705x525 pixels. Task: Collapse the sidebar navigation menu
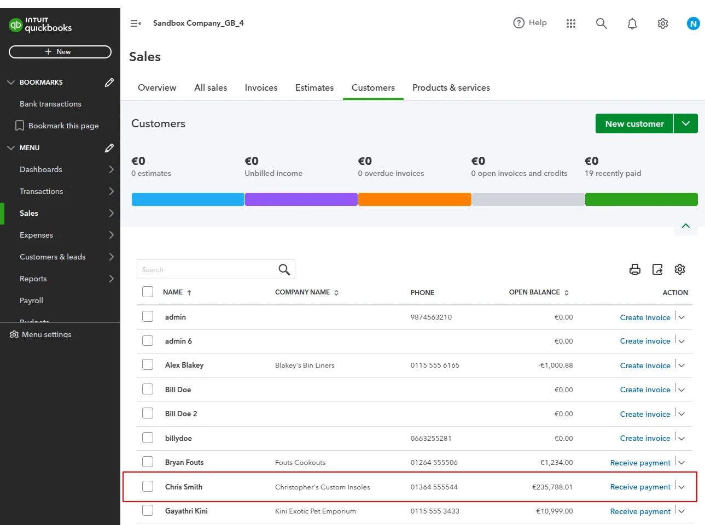[136, 23]
